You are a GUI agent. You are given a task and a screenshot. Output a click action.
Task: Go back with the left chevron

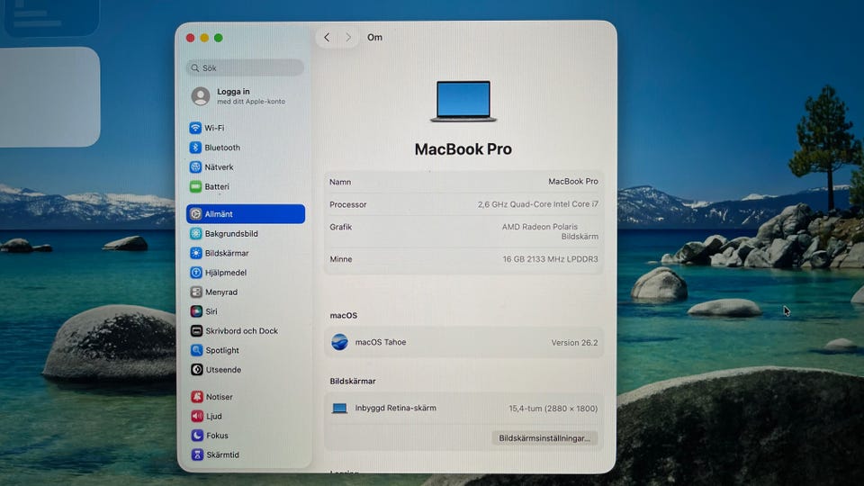point(327,37)
